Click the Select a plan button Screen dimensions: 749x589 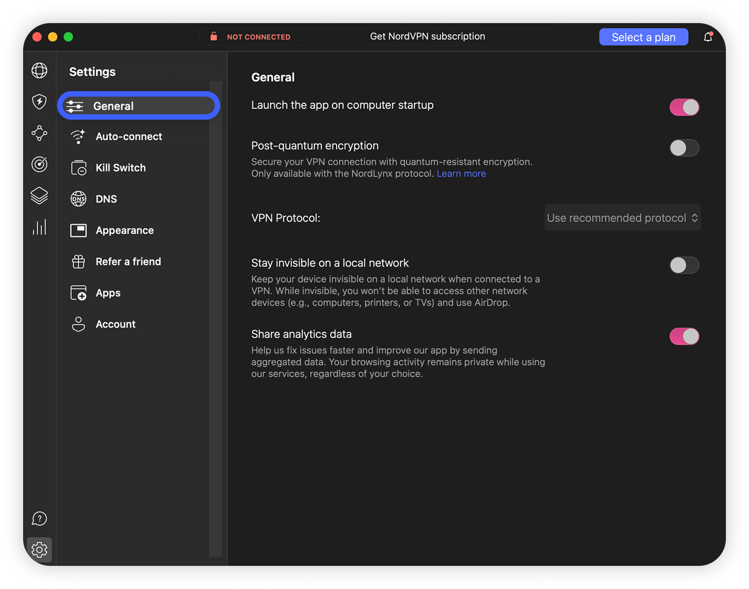tap(643, 37)
